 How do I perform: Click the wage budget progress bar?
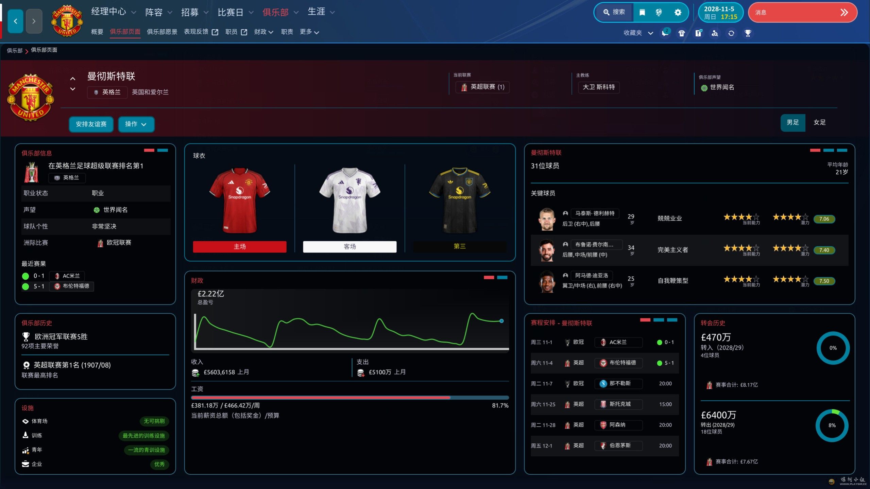[350, 398]
